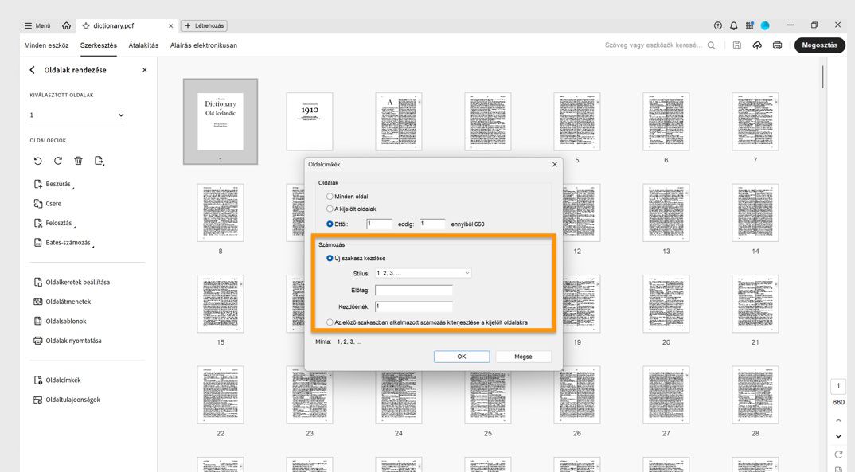This screenshot has width=855, height=472.
Task: Select page 28 thumbnail
Action: [x=755, y=395]
